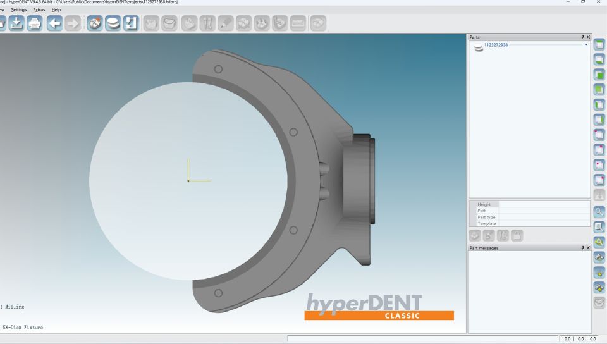The width and height of the screenshot is (607, 344).
Task: Click the Print icon in toolbar
Action: coord(35,23)
